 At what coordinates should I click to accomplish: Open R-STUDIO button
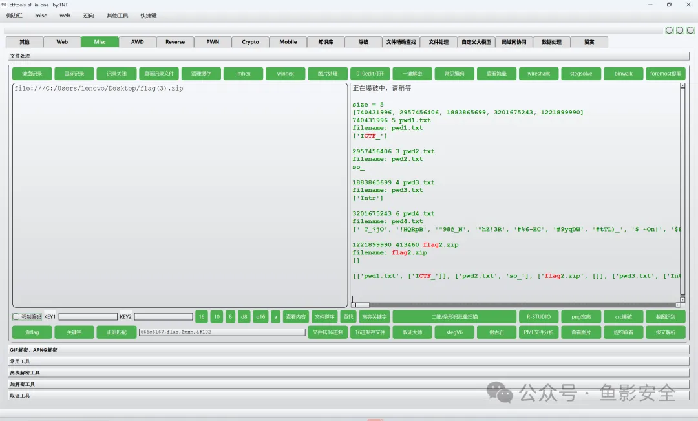click(538, 317)
